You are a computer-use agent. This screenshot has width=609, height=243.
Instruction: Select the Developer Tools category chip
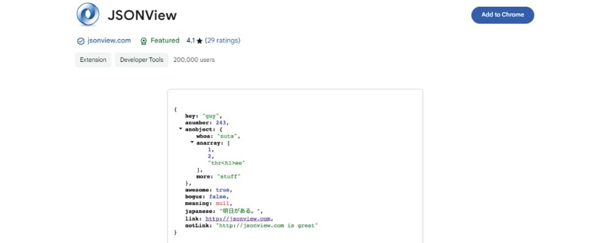point(142,60)
